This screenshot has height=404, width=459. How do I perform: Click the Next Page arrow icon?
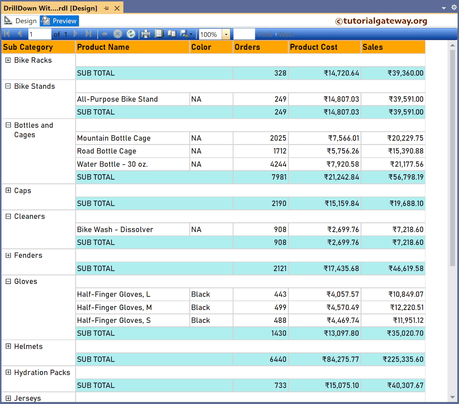coord(75,34)
